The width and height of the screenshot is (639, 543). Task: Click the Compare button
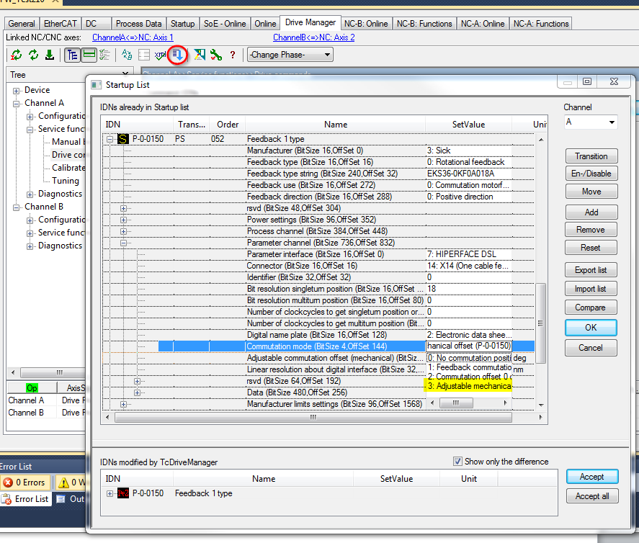(x=591, y=308)
